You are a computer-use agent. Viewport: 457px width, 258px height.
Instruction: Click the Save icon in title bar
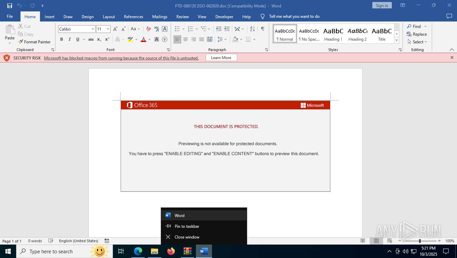pos(10,6)
